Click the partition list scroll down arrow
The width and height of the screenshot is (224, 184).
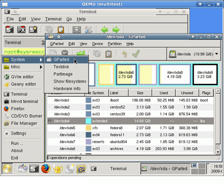pos(218,152)
